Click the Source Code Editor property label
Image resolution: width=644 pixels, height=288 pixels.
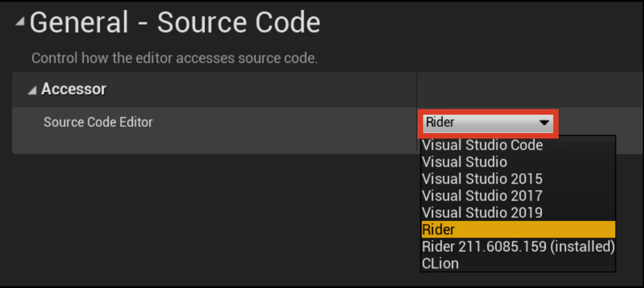coord(98,122)
